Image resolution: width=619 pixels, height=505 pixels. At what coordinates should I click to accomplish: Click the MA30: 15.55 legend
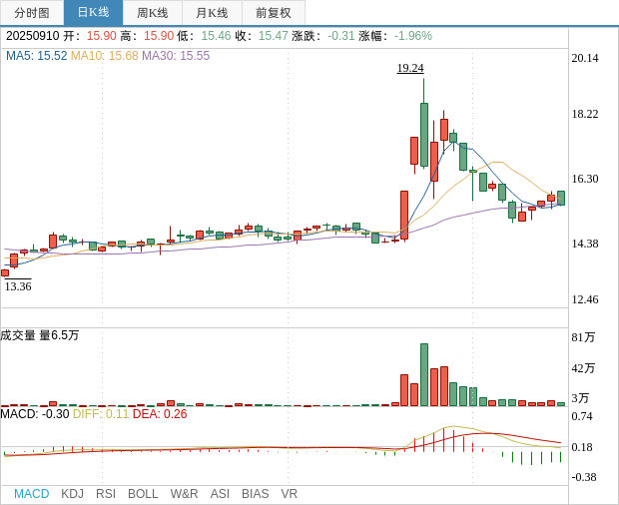[176, 56]
